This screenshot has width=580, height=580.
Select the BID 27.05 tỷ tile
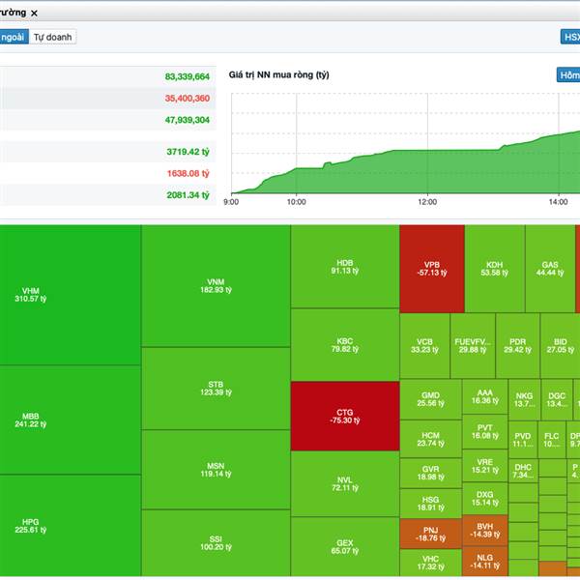click(x=560, y=346)
